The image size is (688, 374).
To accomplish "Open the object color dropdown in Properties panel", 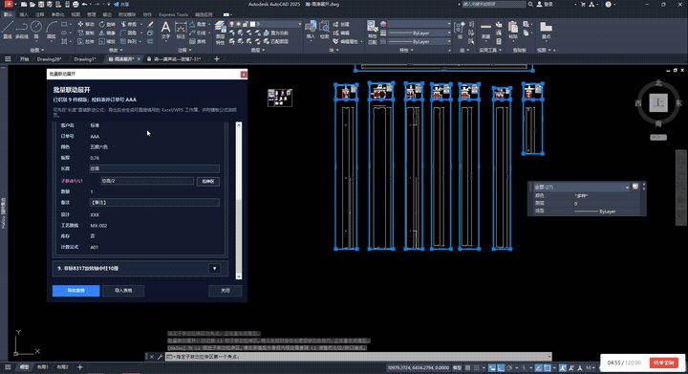I will (x=449, y=24).
